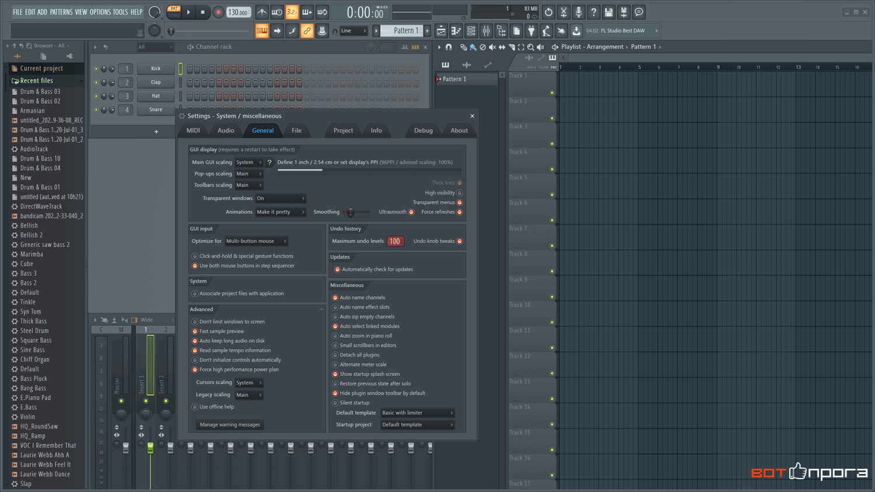Click Manage warning messages button
Image resolution: width=875 pixels, height=492 pixels.
(x=230, y=425)
